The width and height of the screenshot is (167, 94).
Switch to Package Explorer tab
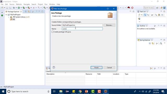pos(14,11)
